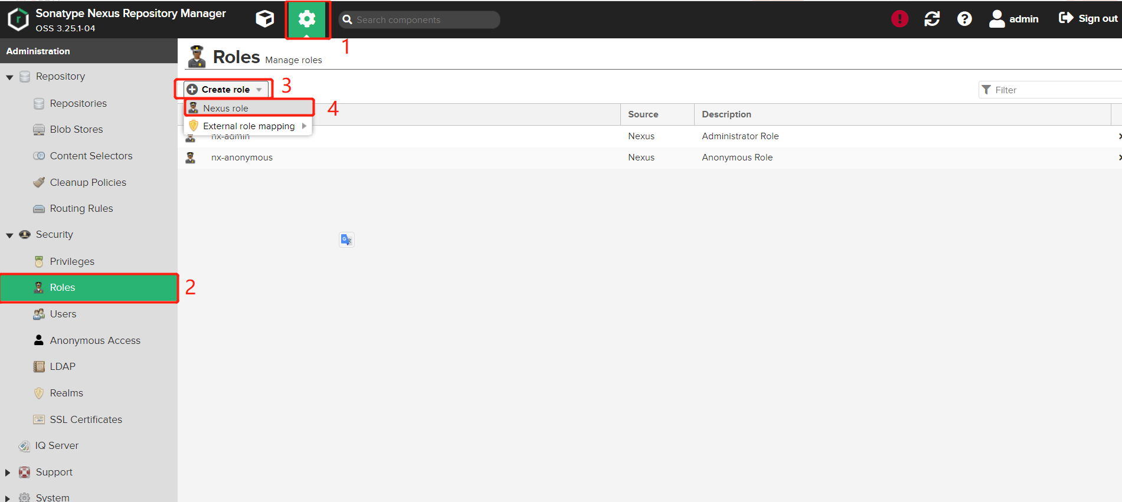Click the Repository database icon
Viewport: 1122px width, 502px height.
point(25,77)
